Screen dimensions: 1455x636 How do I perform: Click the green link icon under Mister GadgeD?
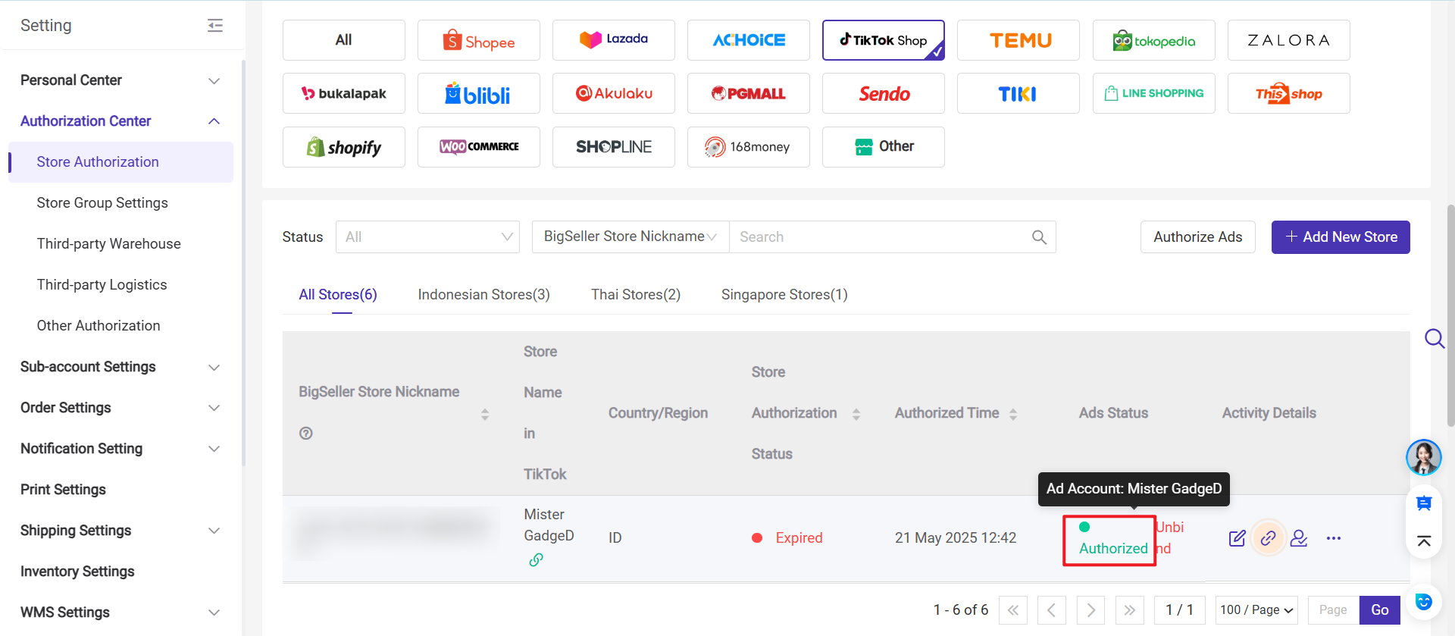536,559
